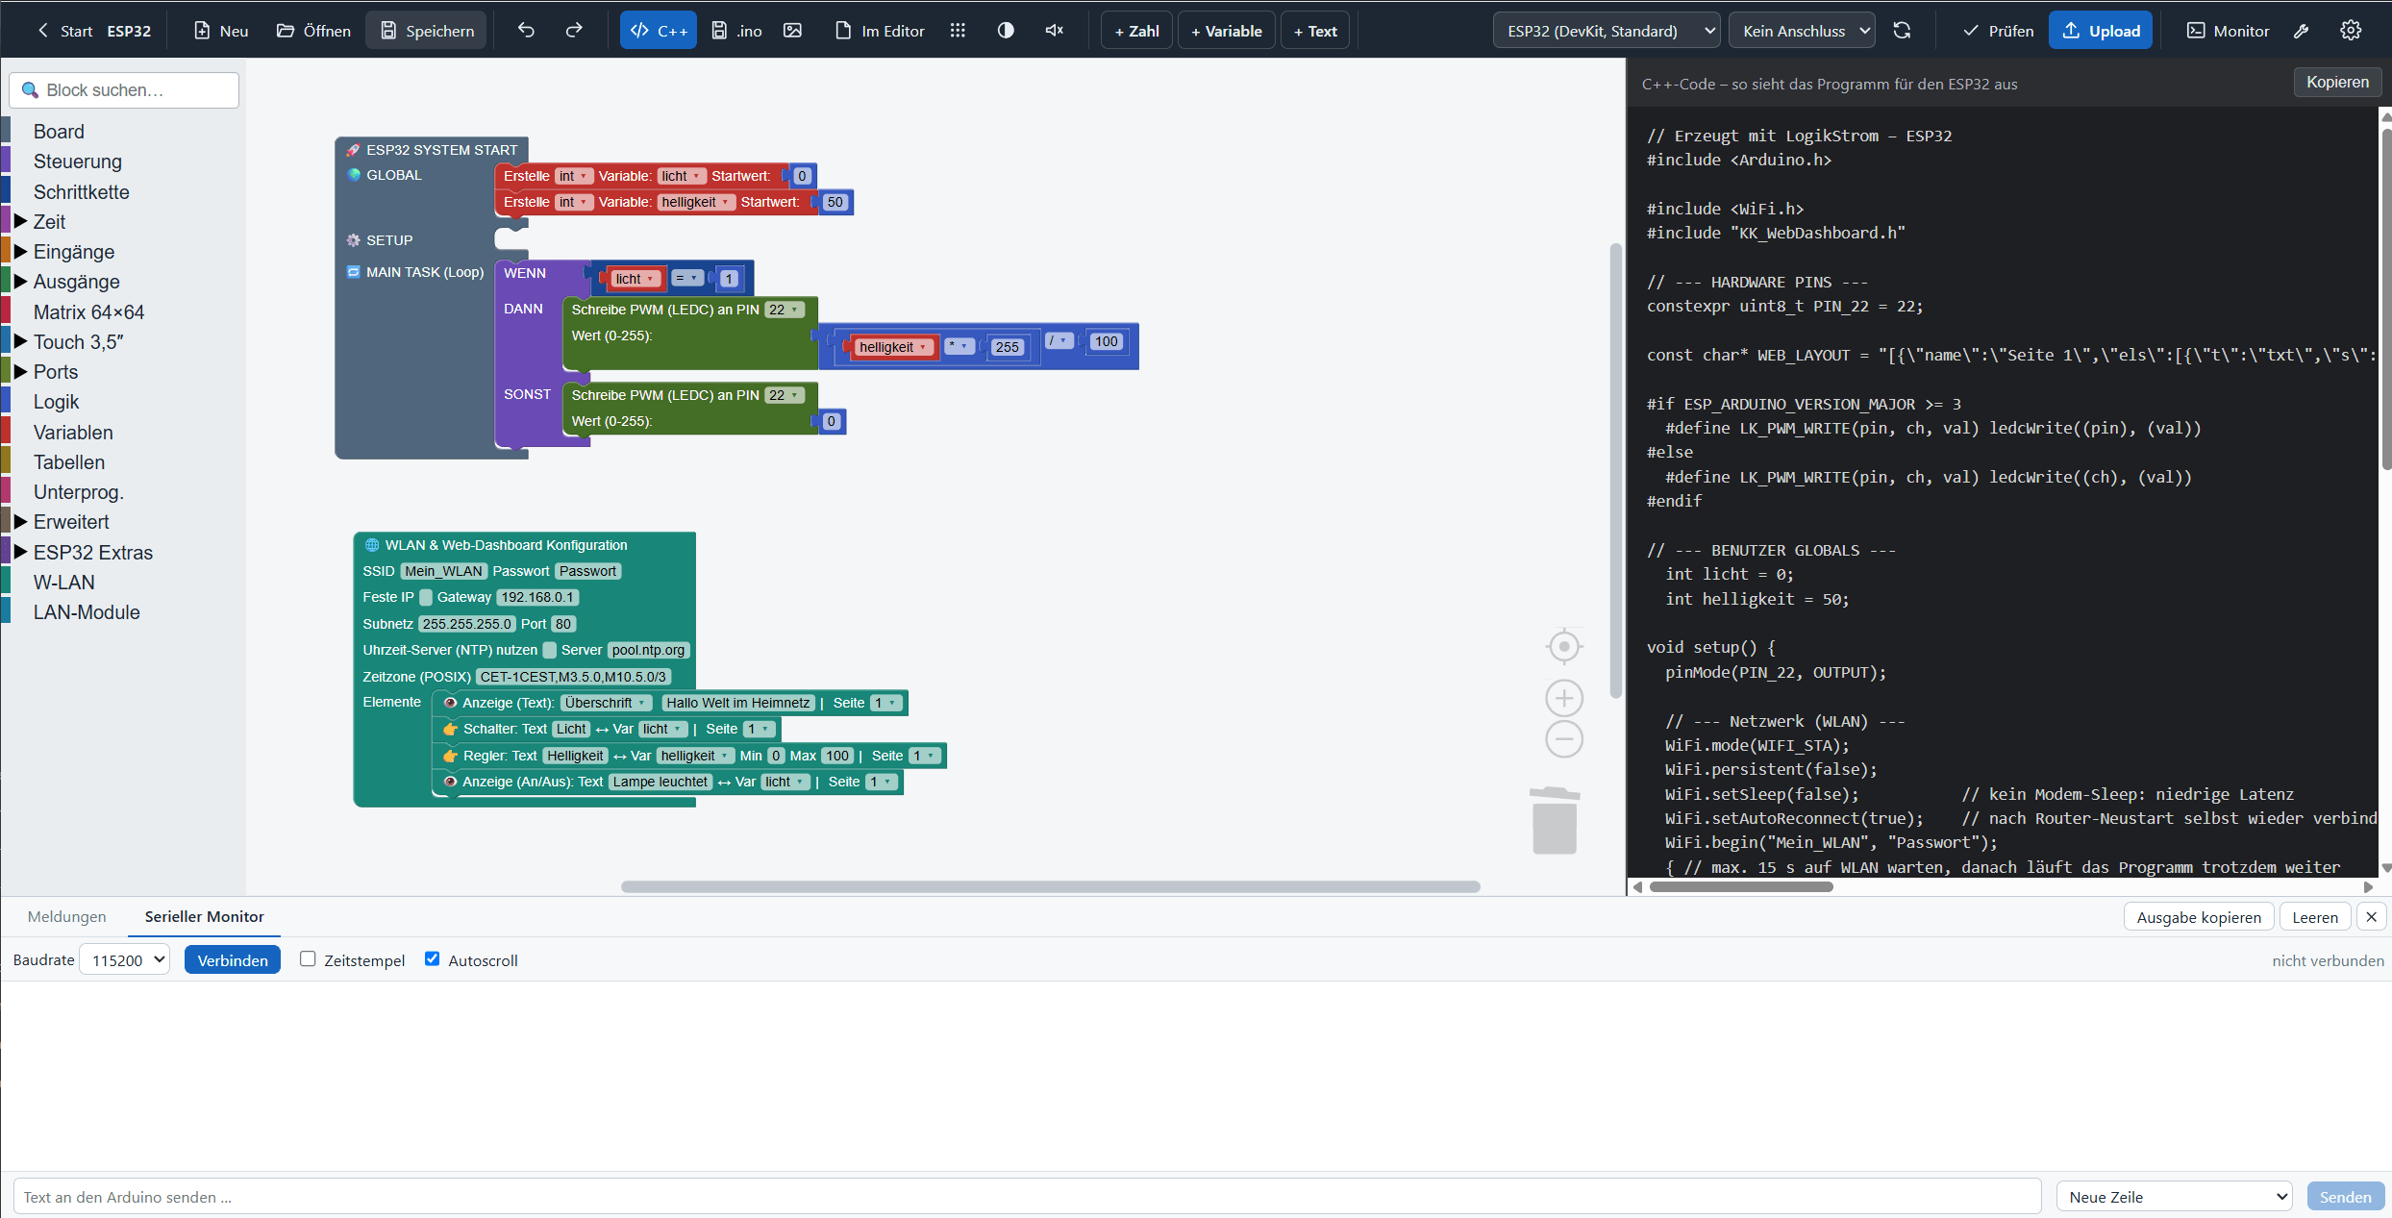Toggle the C++ code view button
Viewport: 2392px width, 1218px height.
pyautogui.click(x=659, y=31)
